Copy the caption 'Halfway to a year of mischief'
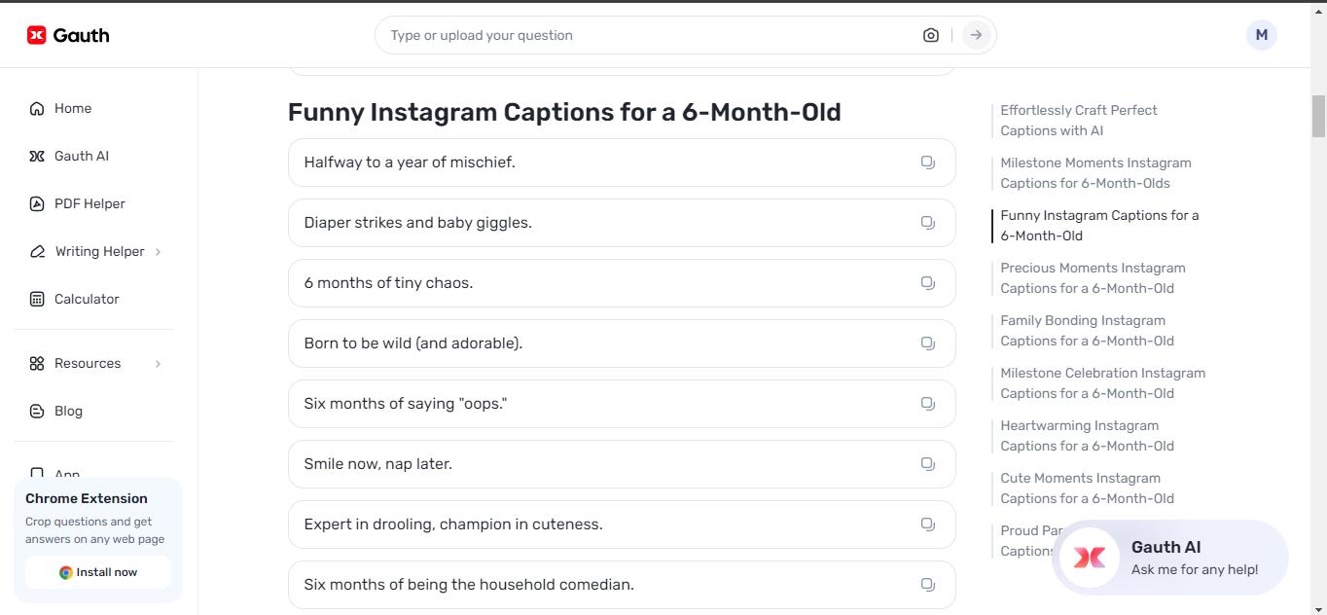1327x615 pixels. [x=927, y=163]
